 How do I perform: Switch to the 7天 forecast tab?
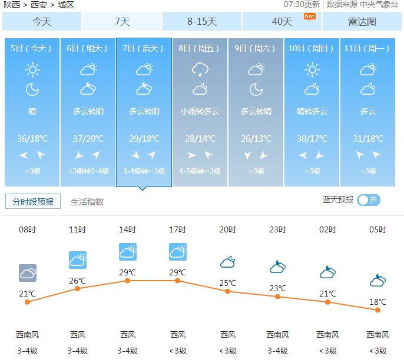click(122, 21)
